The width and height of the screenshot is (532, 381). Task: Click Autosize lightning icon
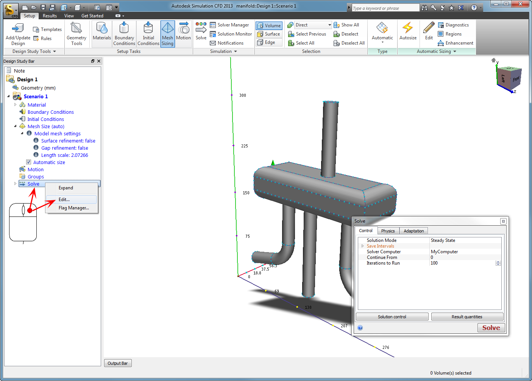coord(408,31)
